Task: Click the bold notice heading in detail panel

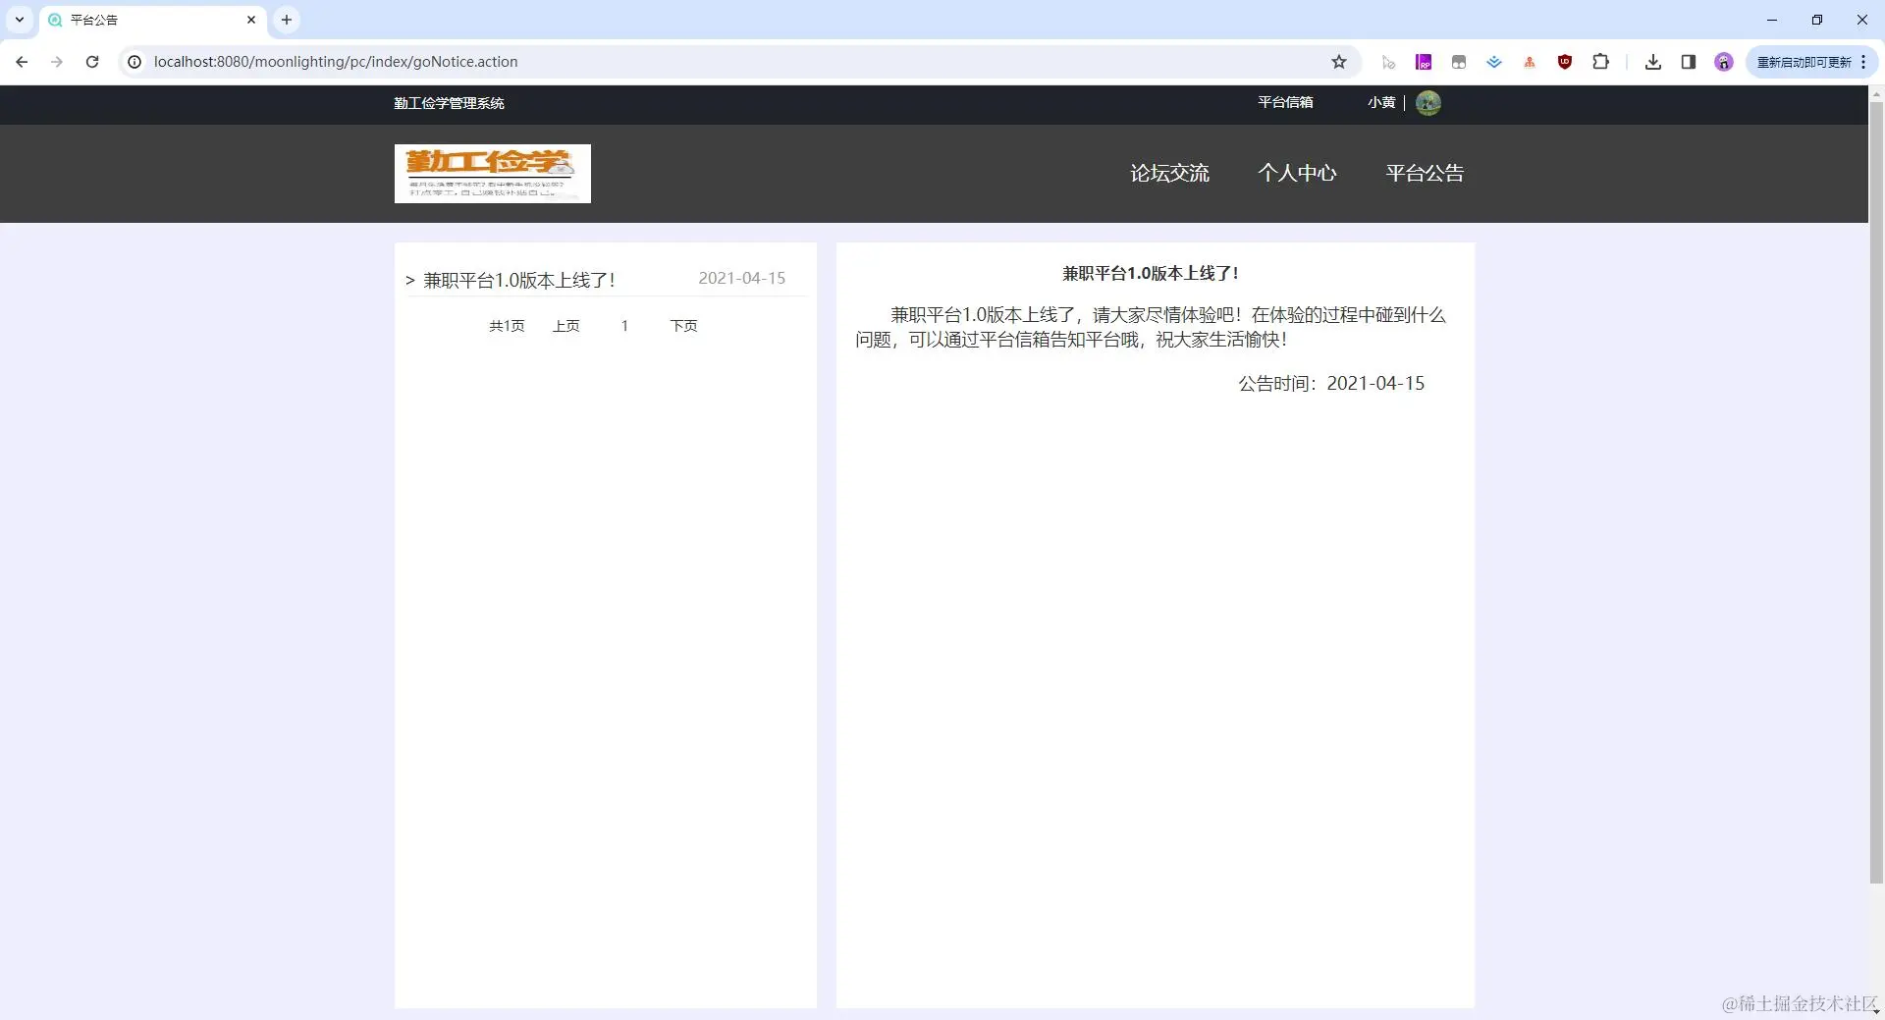Action: (x=1151, y=273)
